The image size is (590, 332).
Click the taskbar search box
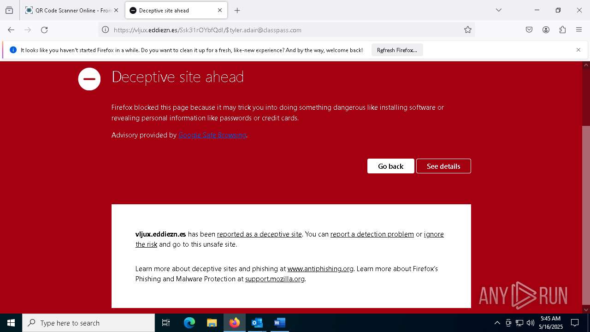tap(88, 323)
